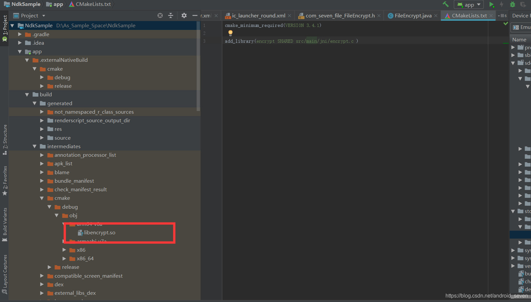
Task: Click line number 3 in the gutter
Action: click(204, 41)
